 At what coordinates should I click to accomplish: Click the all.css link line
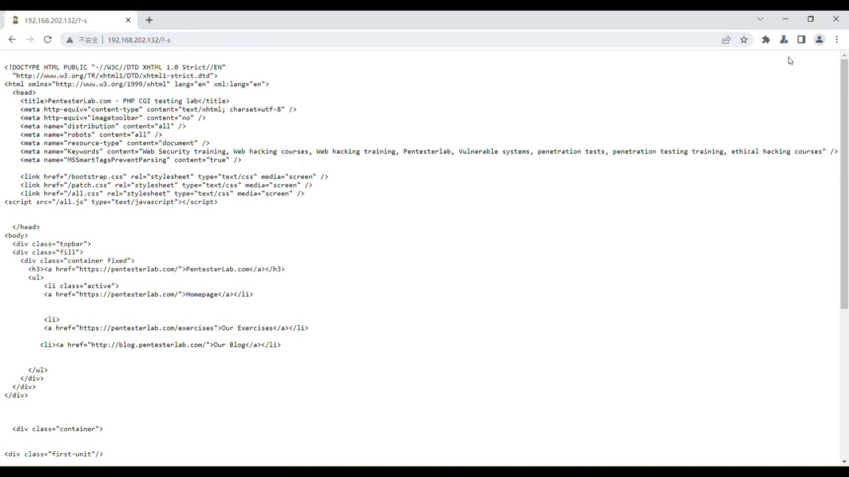coord(162,194)
